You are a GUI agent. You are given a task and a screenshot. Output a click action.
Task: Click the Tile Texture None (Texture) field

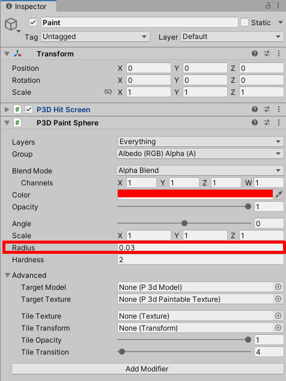click(195, 316)
